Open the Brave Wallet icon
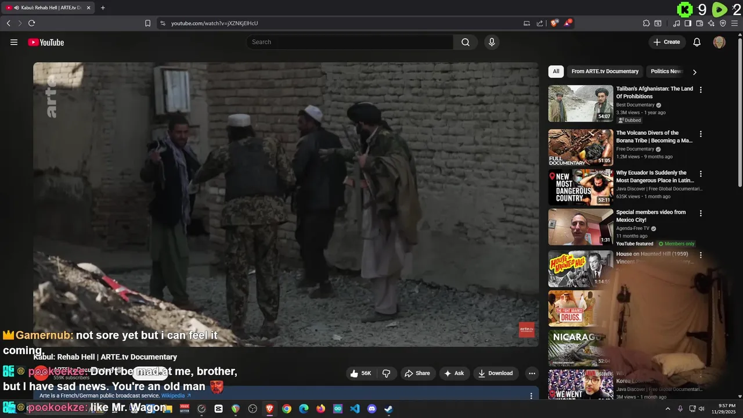Screen dimensions: 743x418 coord(699,23)
